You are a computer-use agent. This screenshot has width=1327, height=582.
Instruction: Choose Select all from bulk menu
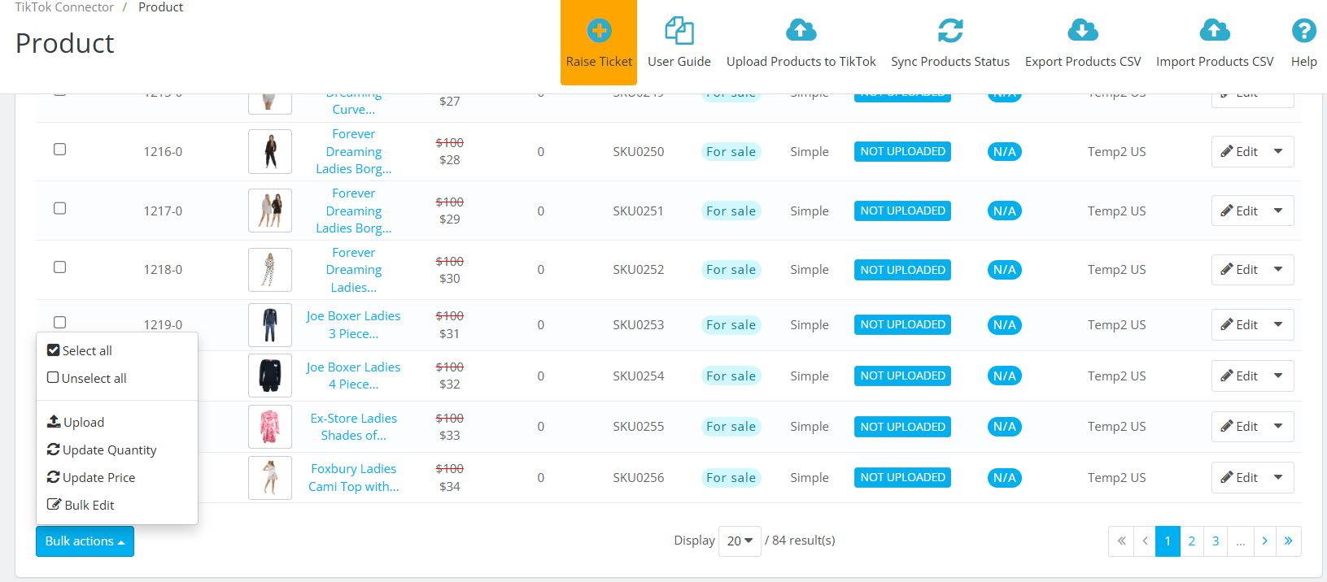point(80,351)
